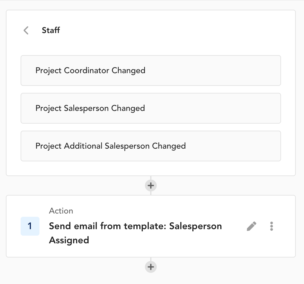Screen dimensions: 304x284
Task: Add a step between trigger and action 1
Action: click(151, 185)
